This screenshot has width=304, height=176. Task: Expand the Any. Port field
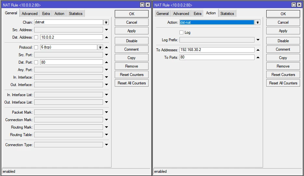click(x=106, y=70)
